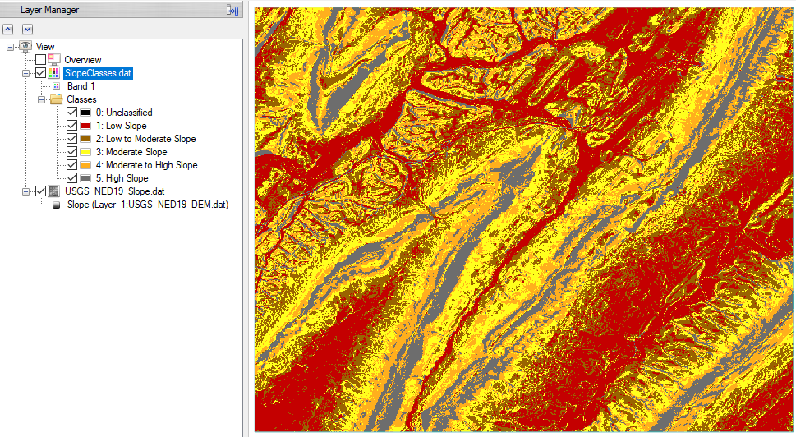Viewport: 796px width, 437px height.
Task: Click the USGS_NED19_Slope.dat raster icon
Action: coord(54,191)
